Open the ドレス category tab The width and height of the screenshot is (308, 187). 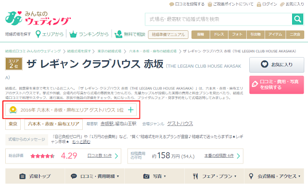(219, 35)
